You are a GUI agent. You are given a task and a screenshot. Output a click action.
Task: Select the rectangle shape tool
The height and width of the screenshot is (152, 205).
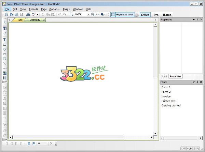tap(4, 45)
